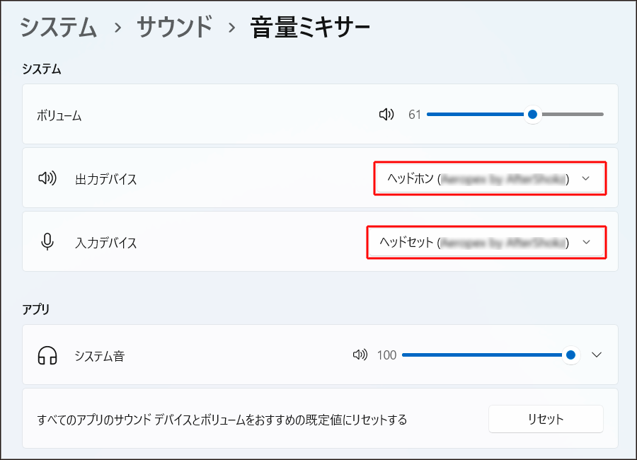Mute the system volume speaker icon
This screenshot has height=460, width=637.
coord(386,115)
